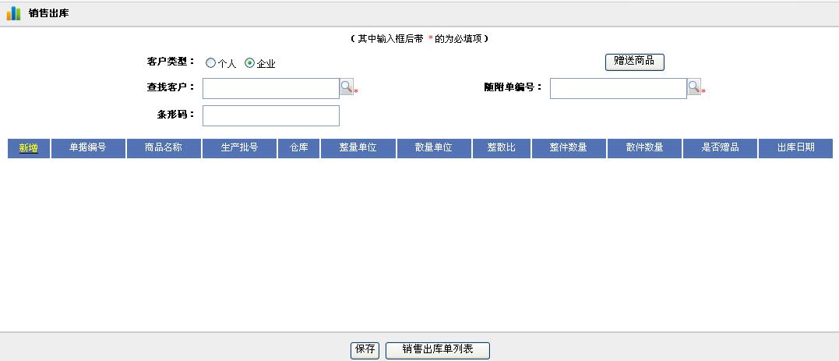Viewport: 839px width, 361px height.
Task: Click the 是否赠品 column header
Action: pos(720,148)
